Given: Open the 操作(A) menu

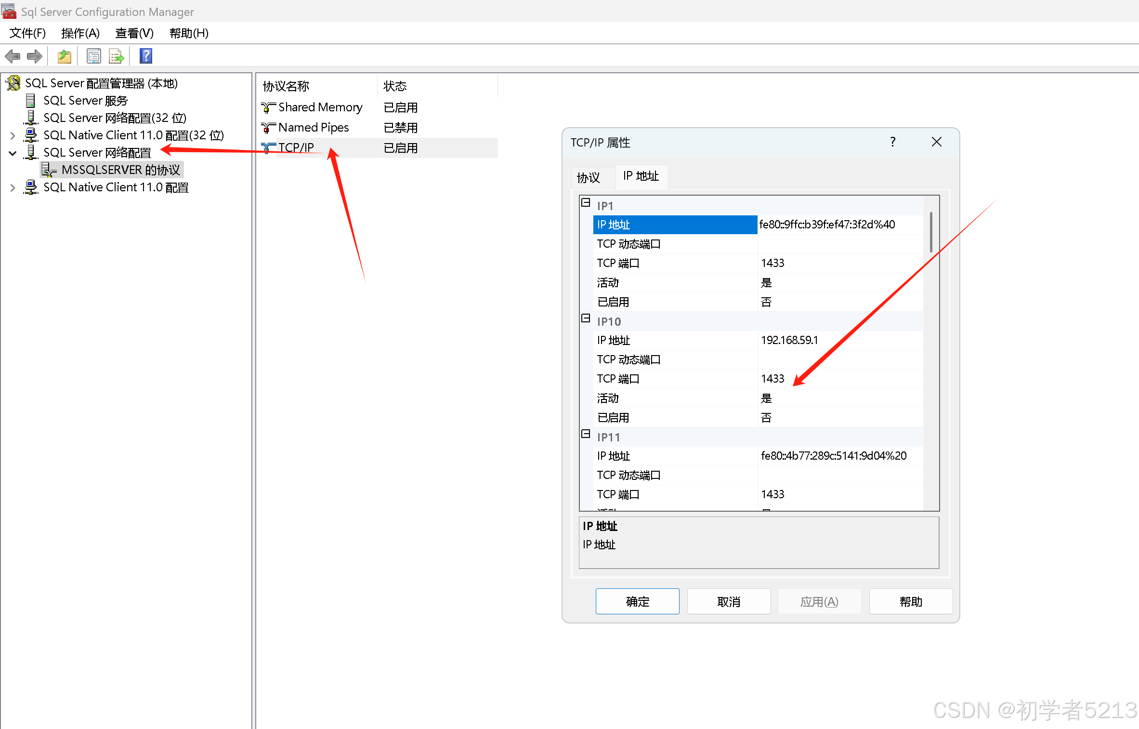Looking at the screenshot, I should [80, 33].
